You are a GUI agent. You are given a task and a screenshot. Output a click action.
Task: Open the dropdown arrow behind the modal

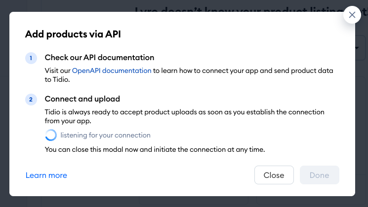point(357,48)
